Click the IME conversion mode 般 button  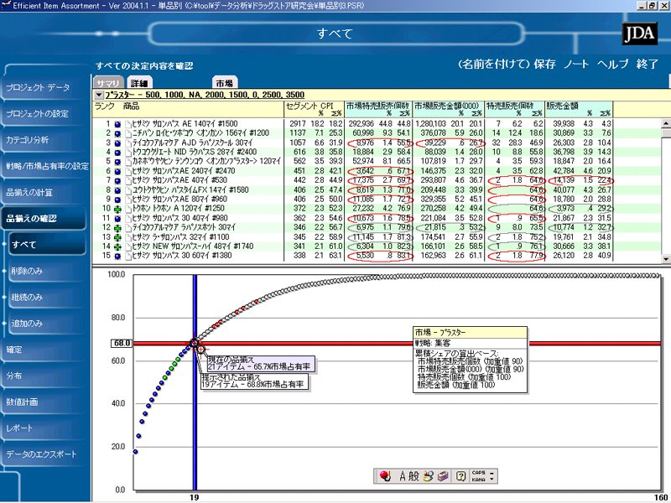414,476
